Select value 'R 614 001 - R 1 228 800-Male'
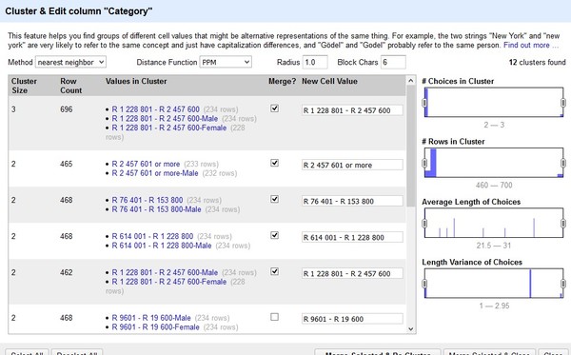The image size is (571, 355). (x=162, y=246)
